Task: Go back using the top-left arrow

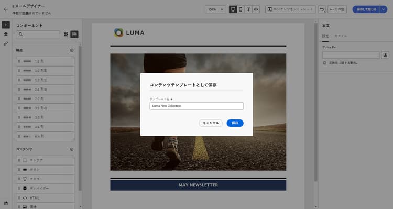Action: [6, 9]
